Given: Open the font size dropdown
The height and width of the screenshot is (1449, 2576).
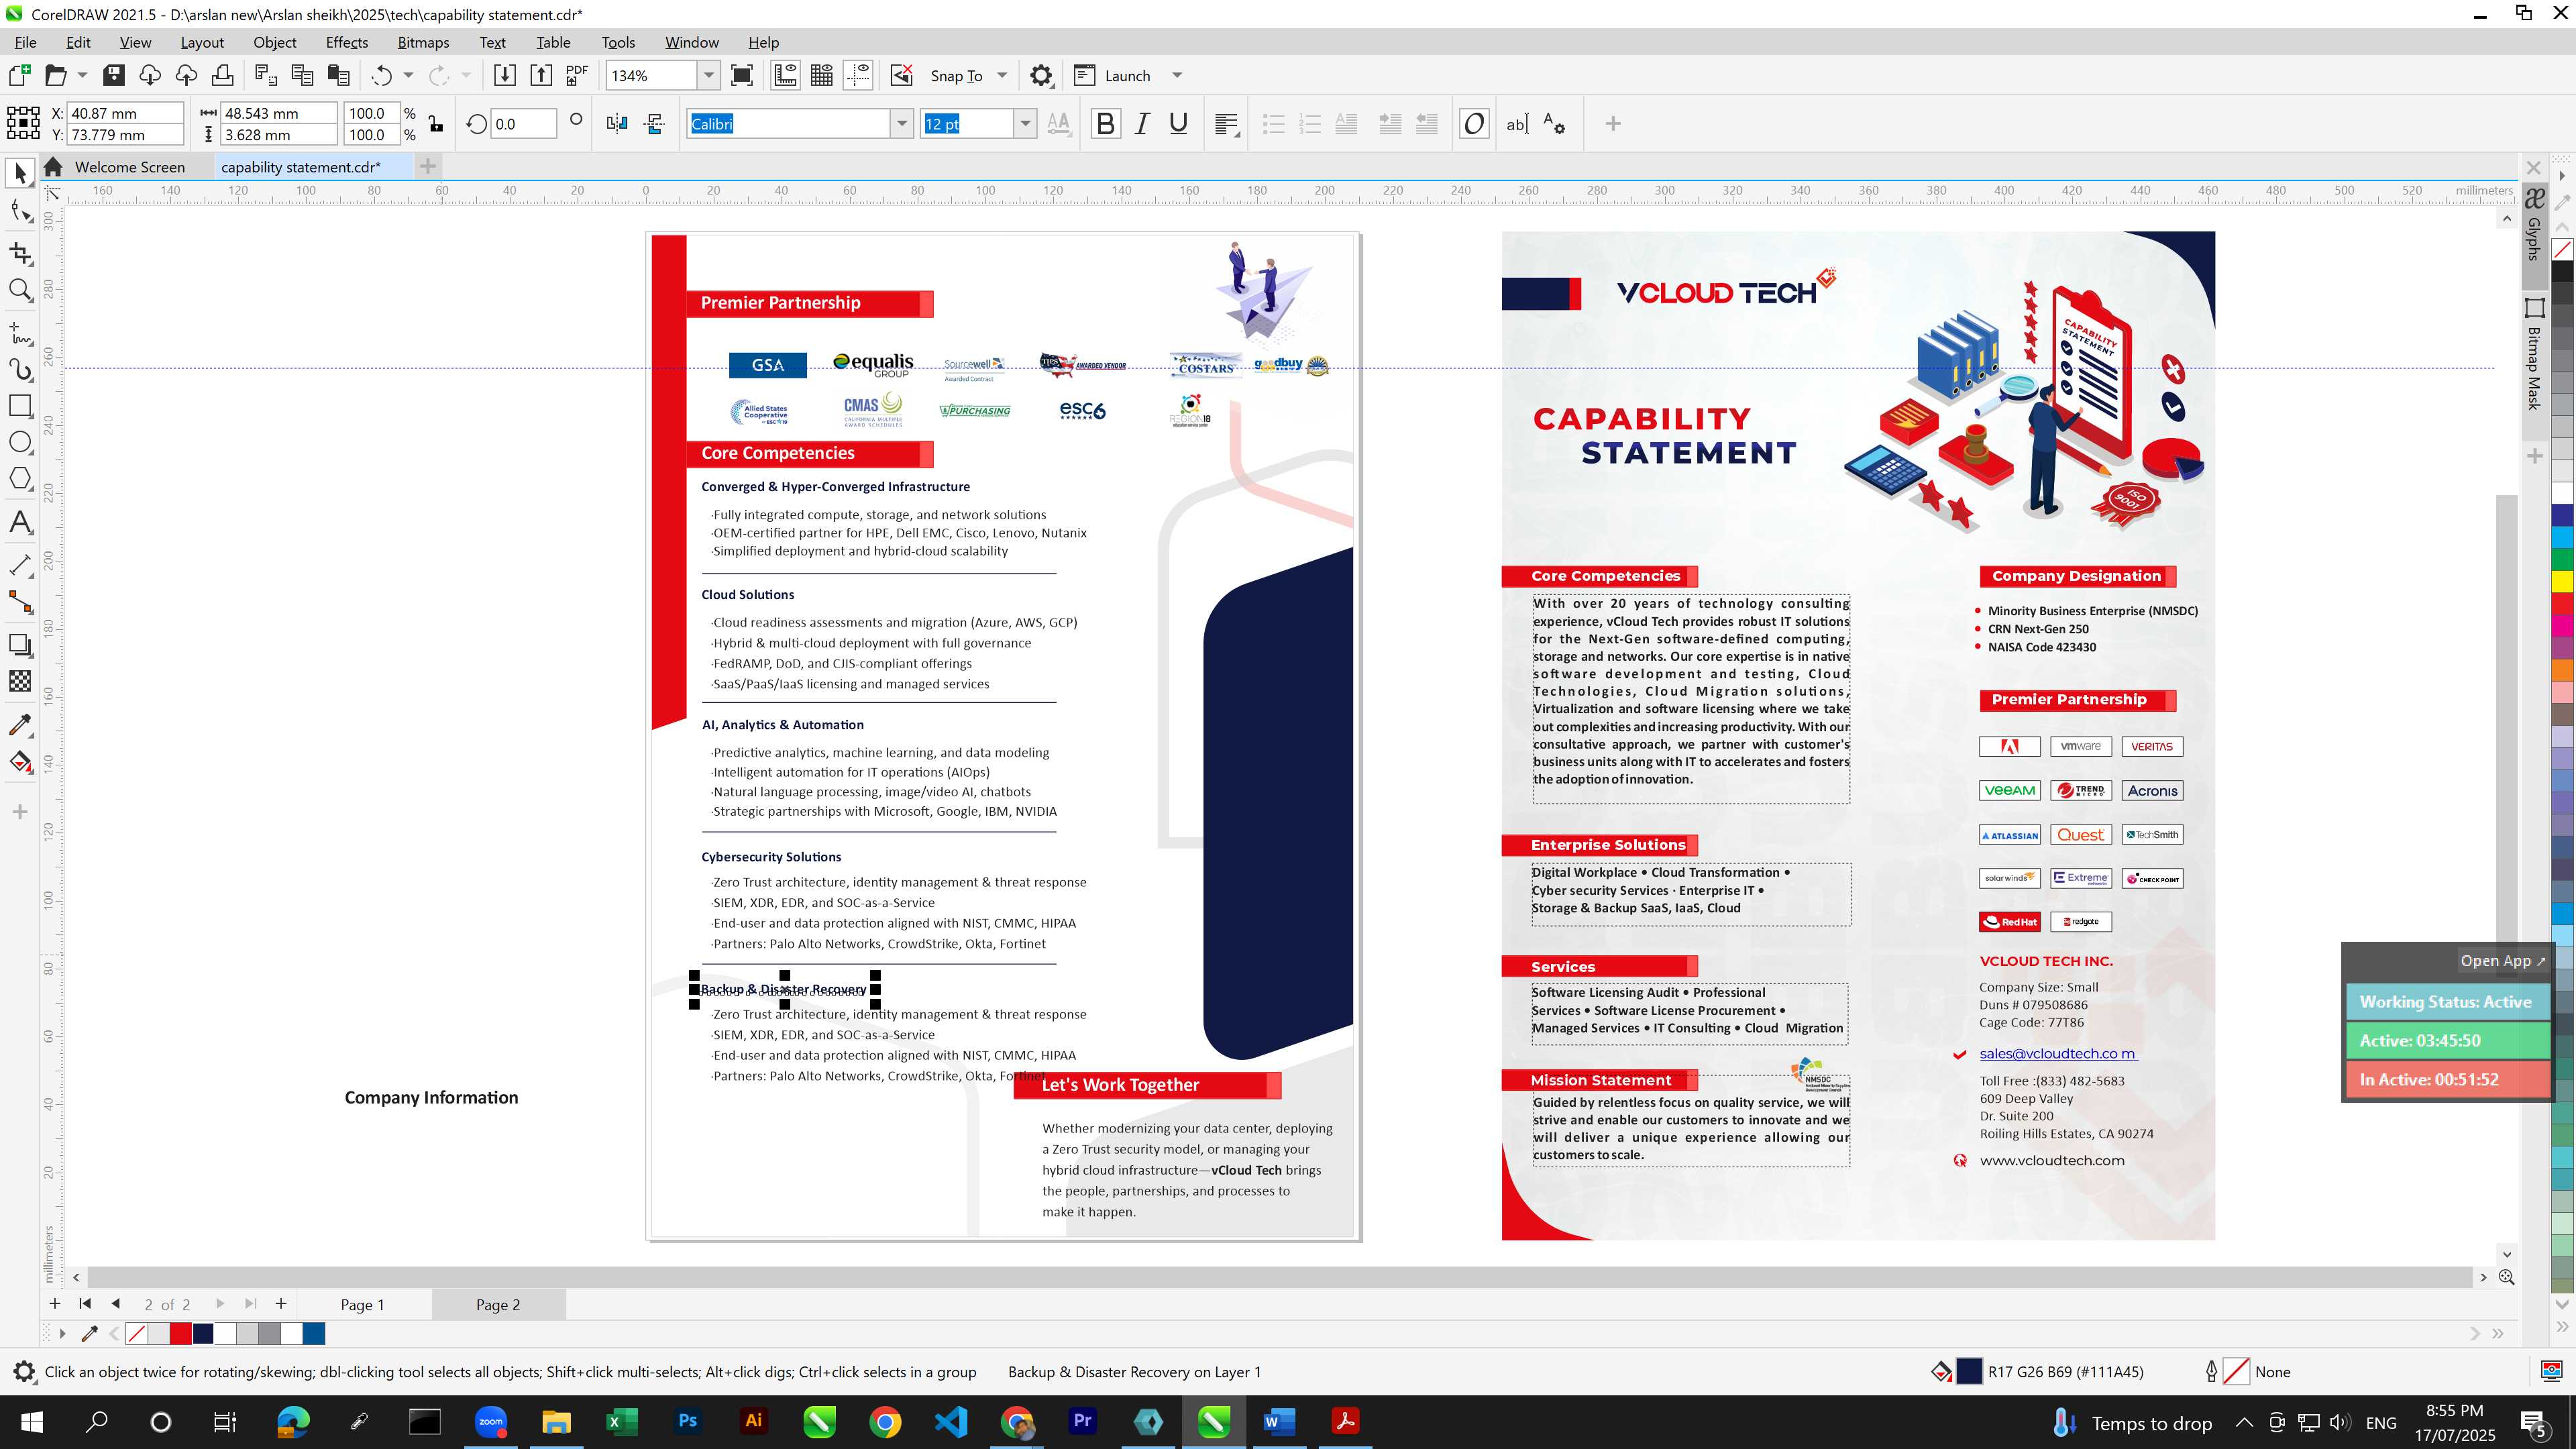Looking at the screenshot, I should click(x=1024, y=124).
